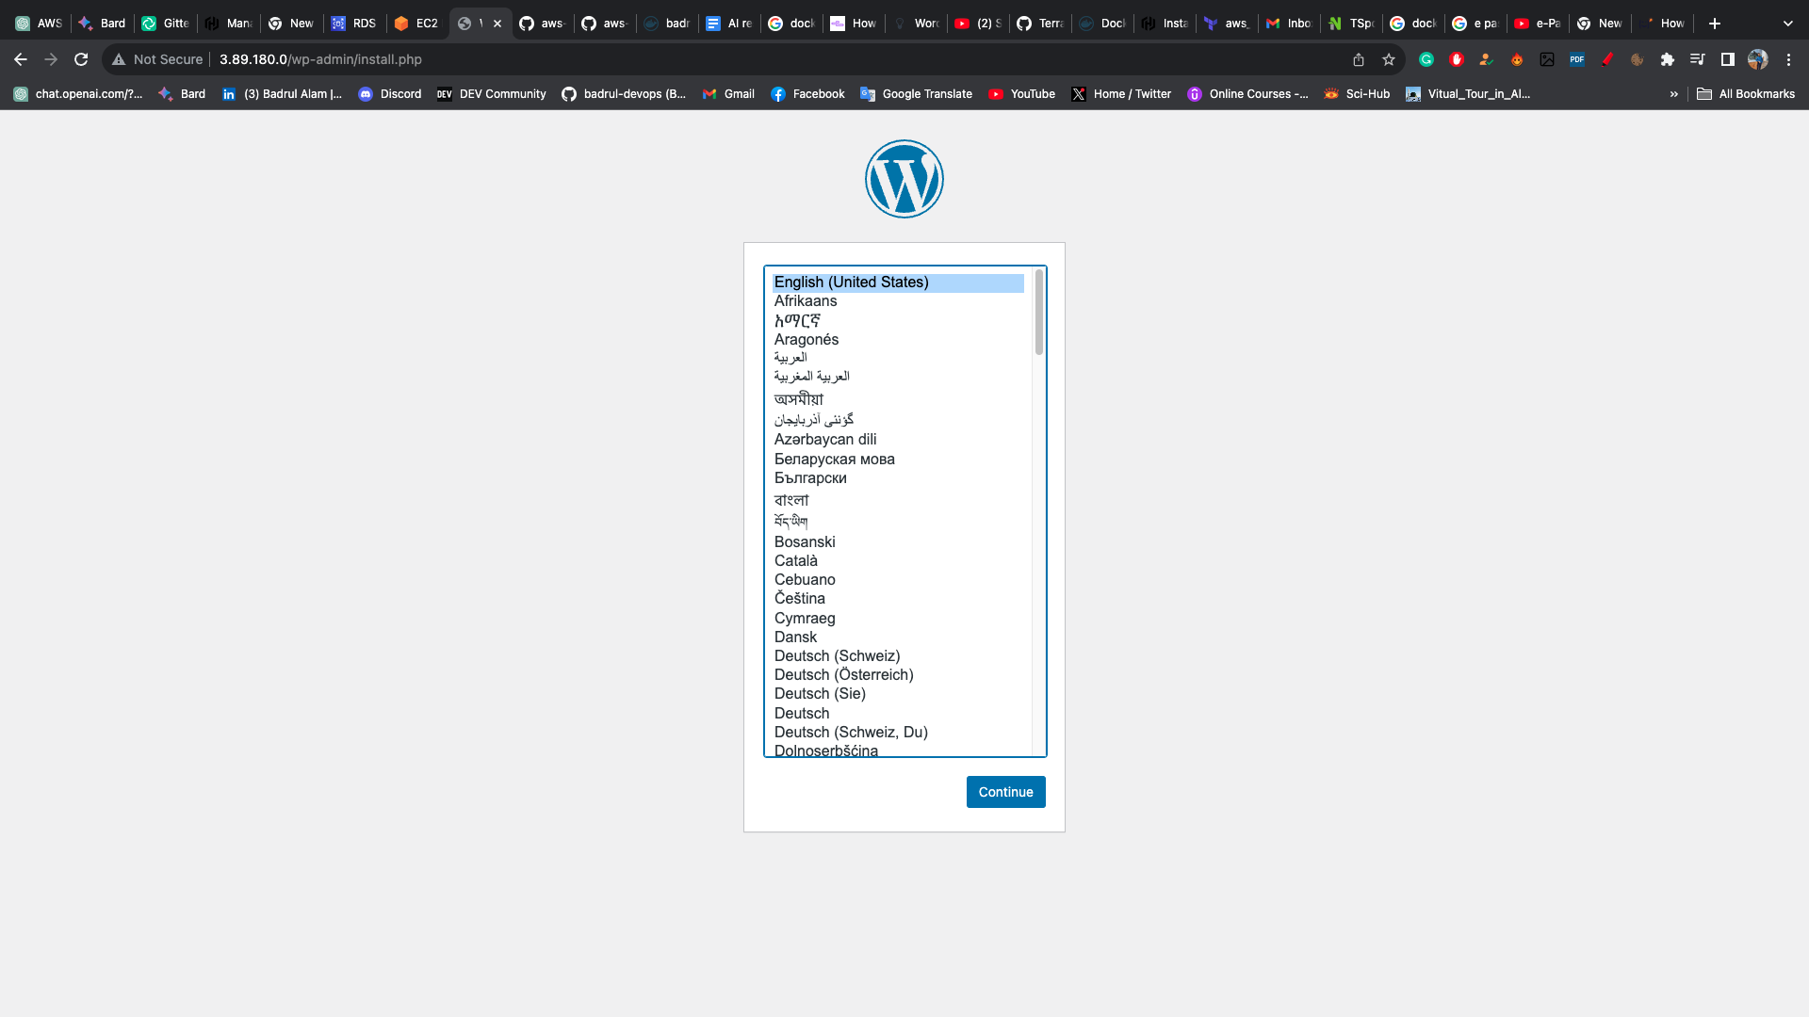Open the Extensions puzzle icon
1809x1017 pixels.
pos(1668,59)
